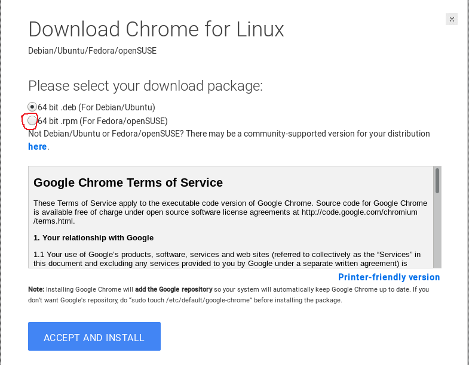Click the ACCEPT AND INSTALL button

coord(94,336)
